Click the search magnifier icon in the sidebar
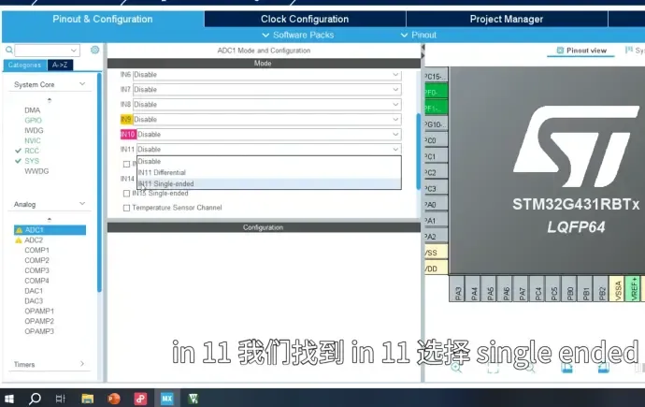 pos(9,50)
